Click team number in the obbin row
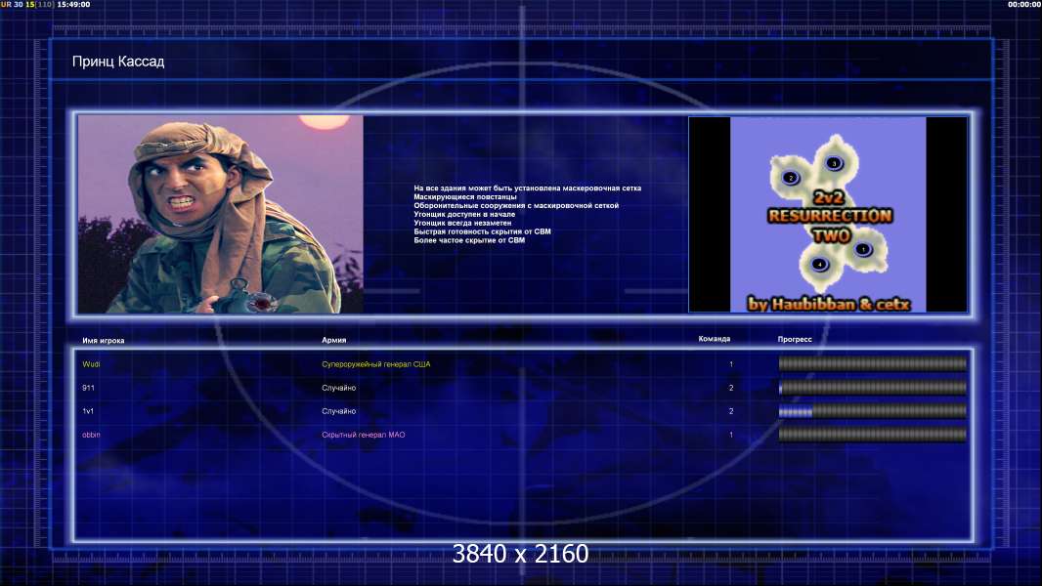Viewport: 1042px width, 586px height. pyautogui.click(x=731, y=435)
